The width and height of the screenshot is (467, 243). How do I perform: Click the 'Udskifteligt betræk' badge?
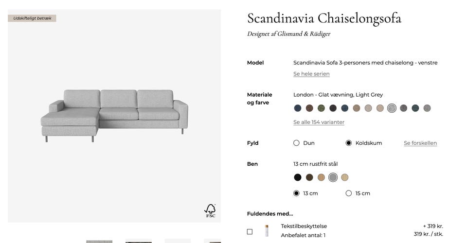[32, 18]
